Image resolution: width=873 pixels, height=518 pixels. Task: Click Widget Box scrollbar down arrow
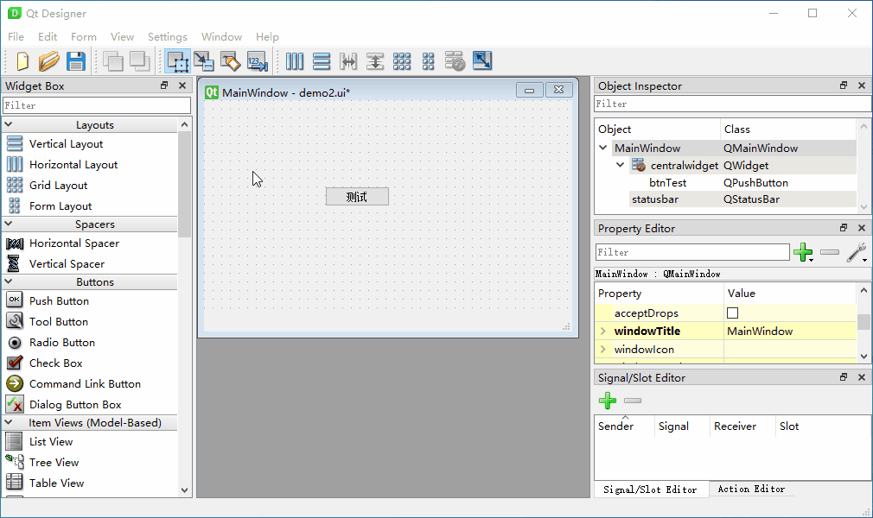(x=184, y=490)
